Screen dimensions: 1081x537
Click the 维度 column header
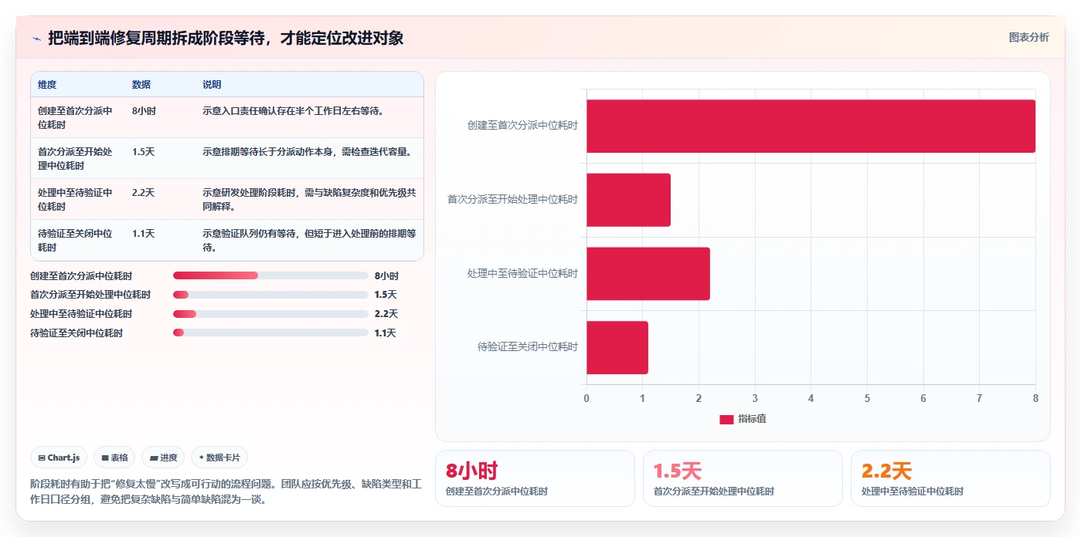47,85
